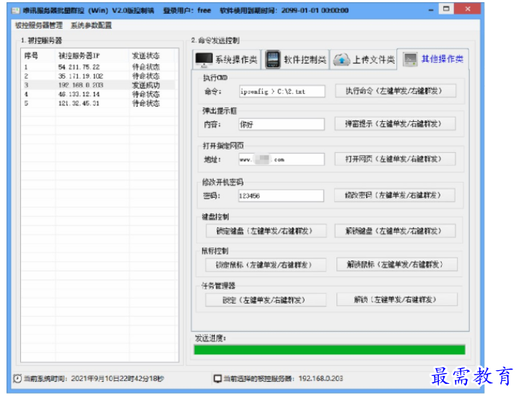Maximize the control window
The image size is (519, 399).
(446, 9)
